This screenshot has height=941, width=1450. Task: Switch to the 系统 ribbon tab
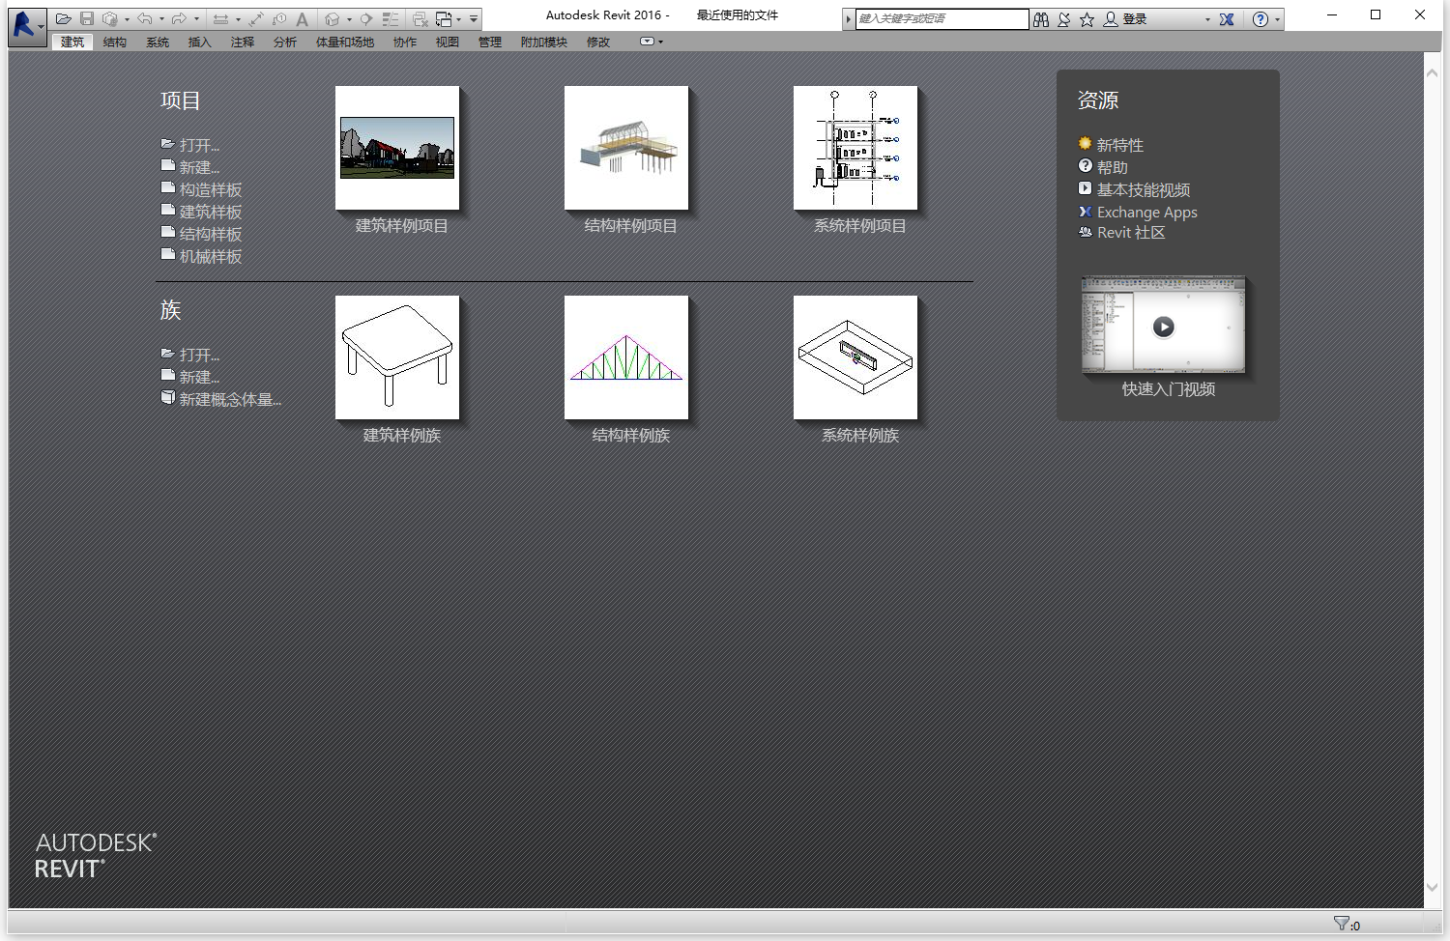pos(158,42)
